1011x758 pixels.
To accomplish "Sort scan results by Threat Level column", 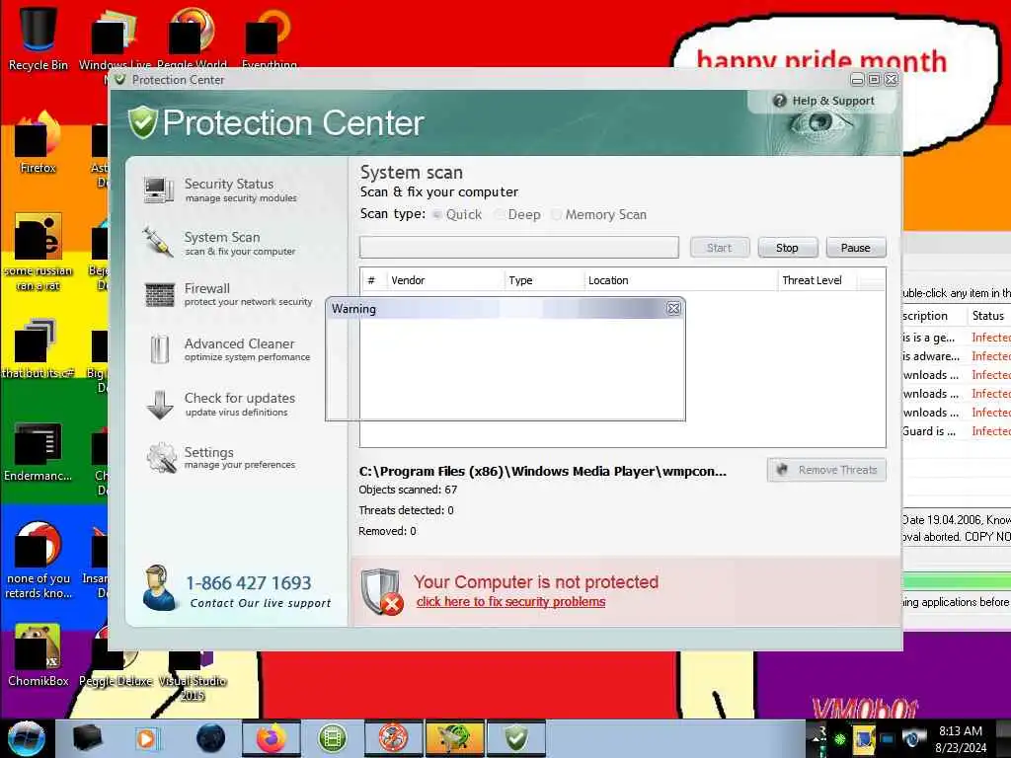I will [x=817, y=280].
